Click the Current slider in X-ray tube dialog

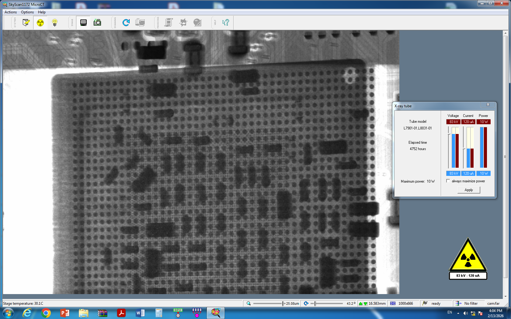464,149
